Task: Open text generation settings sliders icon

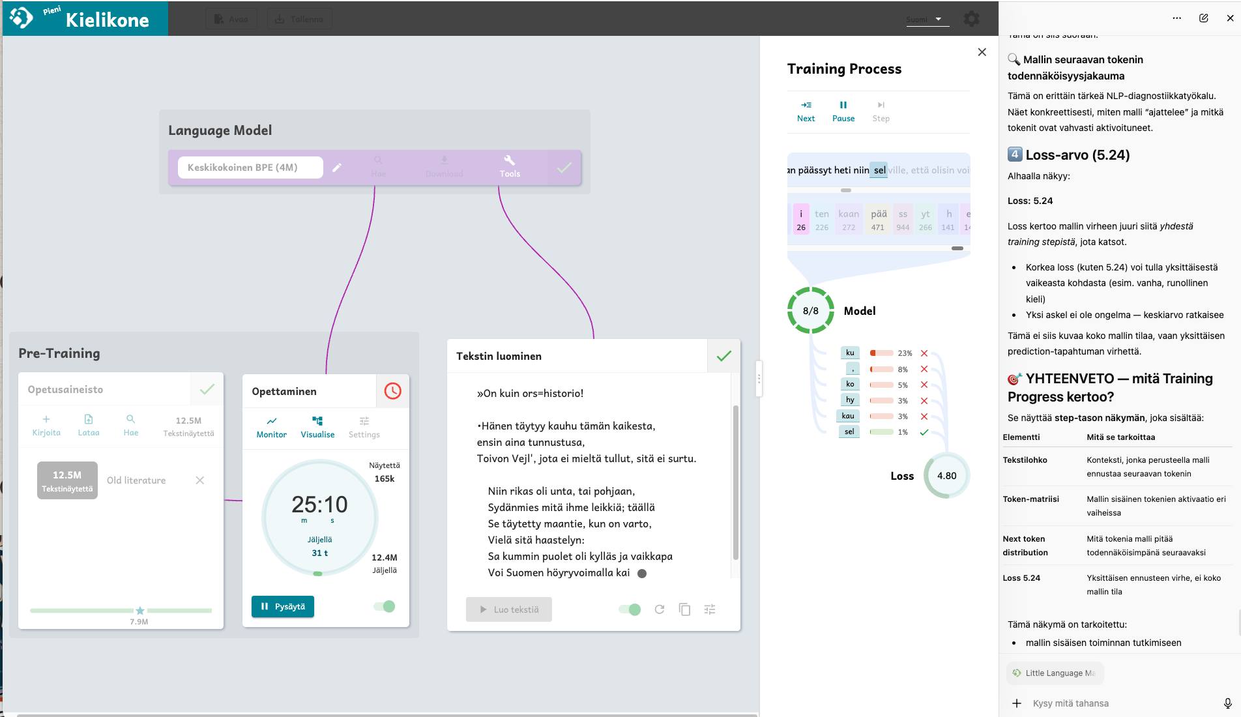Action: coord(710,609)
